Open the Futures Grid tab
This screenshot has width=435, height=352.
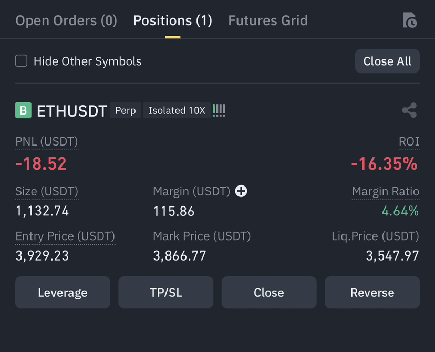268,20
